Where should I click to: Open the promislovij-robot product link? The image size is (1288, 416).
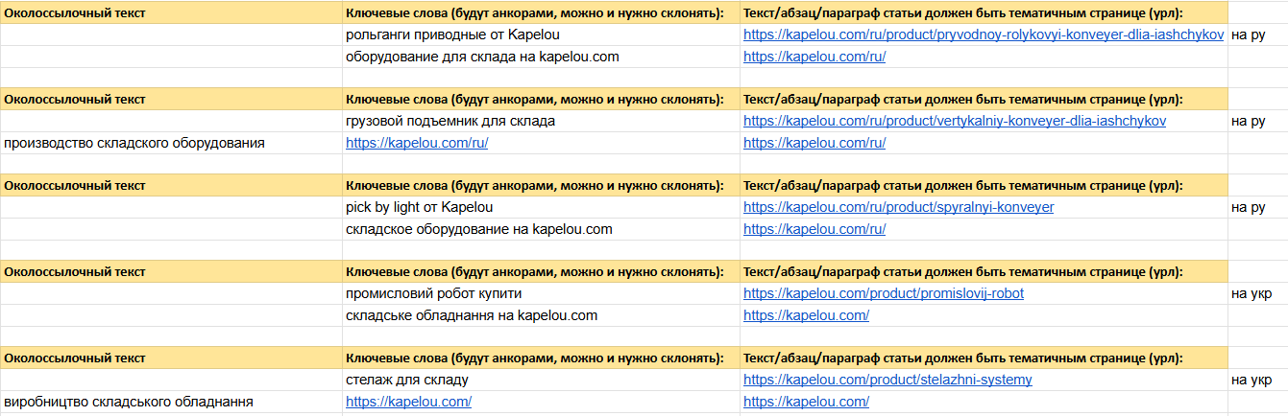tap(884, 293)
